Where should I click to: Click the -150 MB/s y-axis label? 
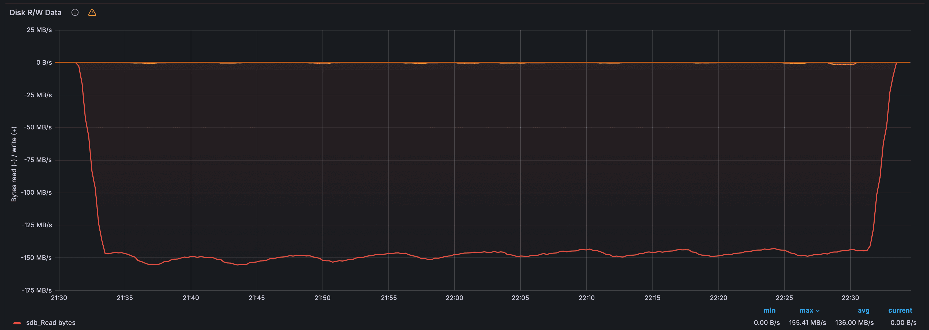pyautogui.click(x=36, y=258)
